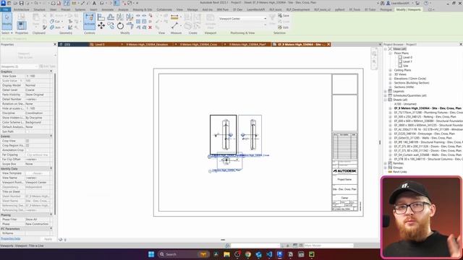This screenshot has height=260, width=463.
Task: Open the Viewport Center positioning dropdown
Action: [242, 19]
